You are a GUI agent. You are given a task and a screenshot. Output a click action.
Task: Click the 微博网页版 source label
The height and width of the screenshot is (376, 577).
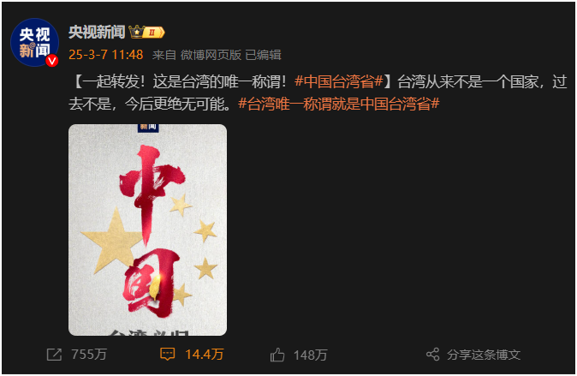click(x=211, y=55)
